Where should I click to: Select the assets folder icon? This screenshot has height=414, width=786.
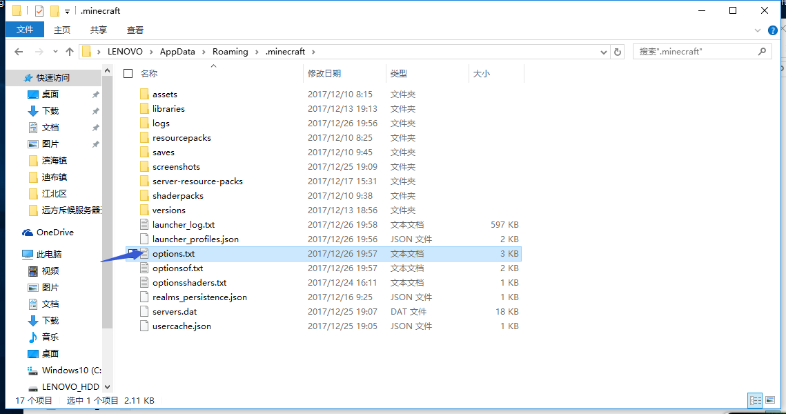(144, 95)
